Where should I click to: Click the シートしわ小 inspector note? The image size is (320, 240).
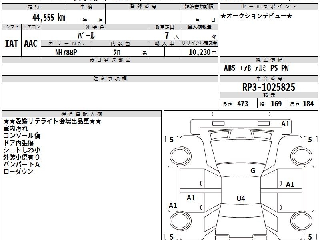pyautogui.click(x=22, y=150)
